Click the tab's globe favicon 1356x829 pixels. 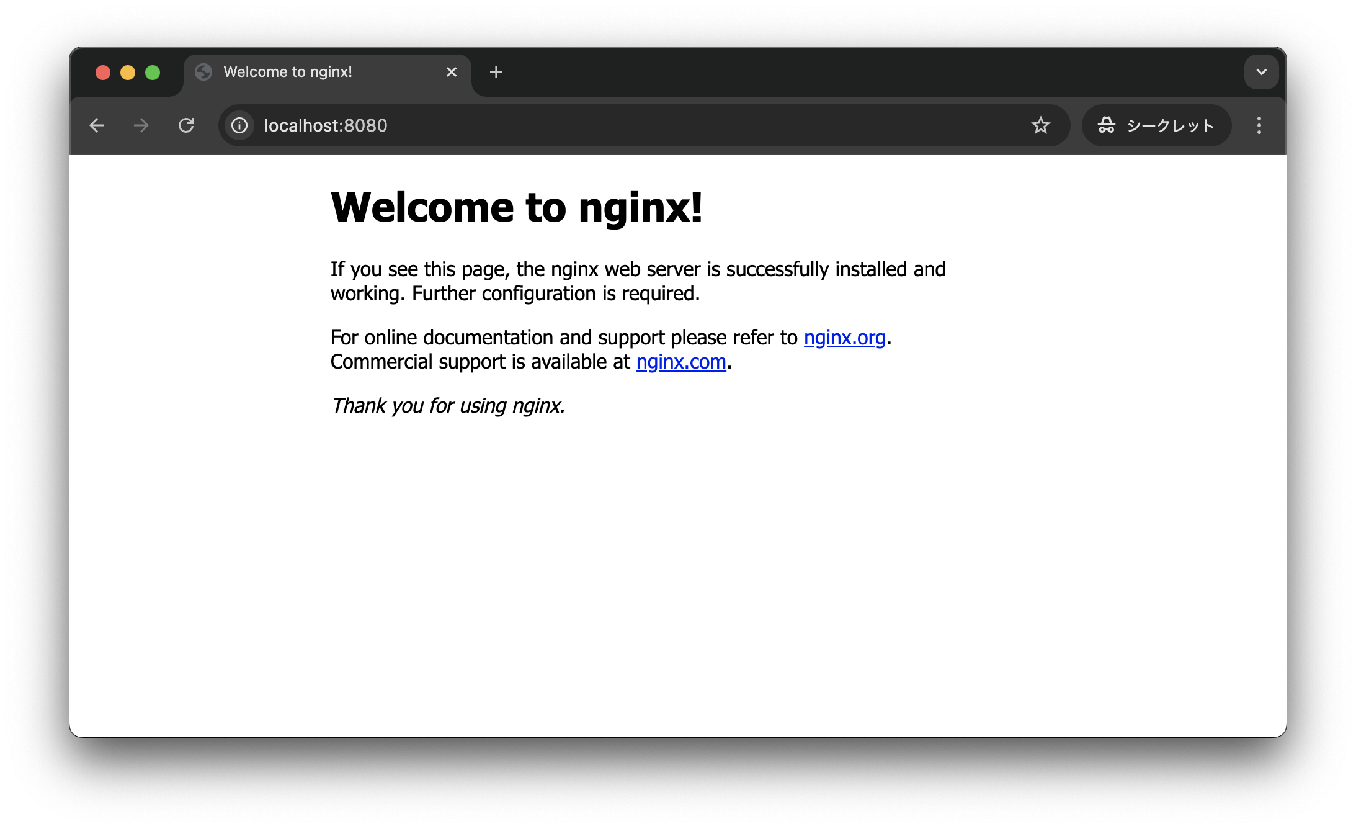pyautogui.click(x=203, y=72)
